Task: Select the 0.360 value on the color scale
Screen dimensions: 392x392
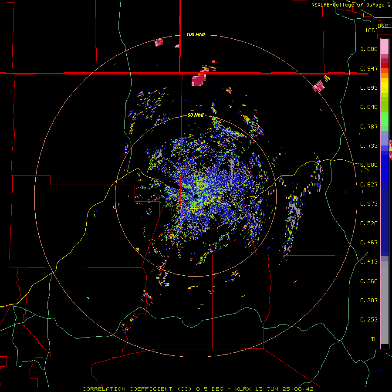Action: (369, 281)
